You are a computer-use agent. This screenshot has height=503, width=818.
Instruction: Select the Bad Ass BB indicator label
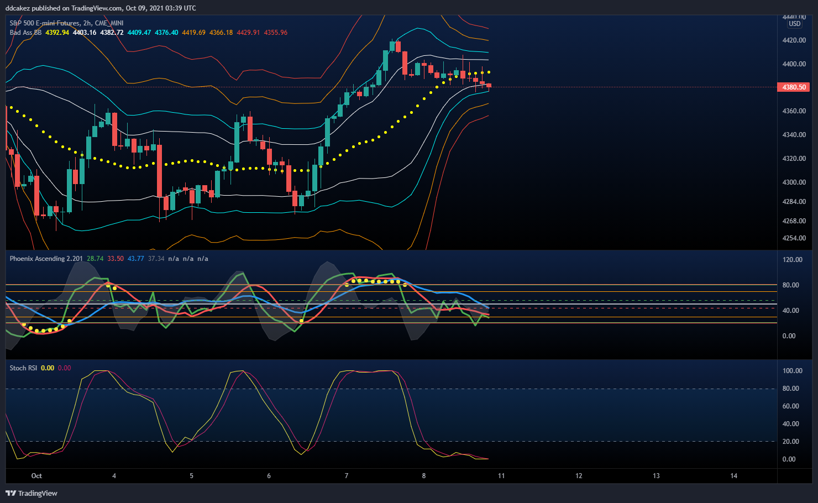[25, 33]
